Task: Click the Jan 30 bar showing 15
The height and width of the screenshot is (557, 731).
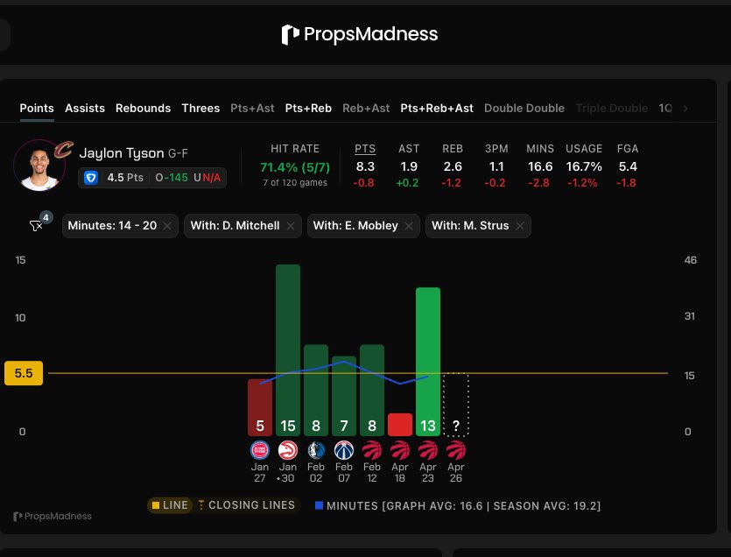Action: pos(288,350)
